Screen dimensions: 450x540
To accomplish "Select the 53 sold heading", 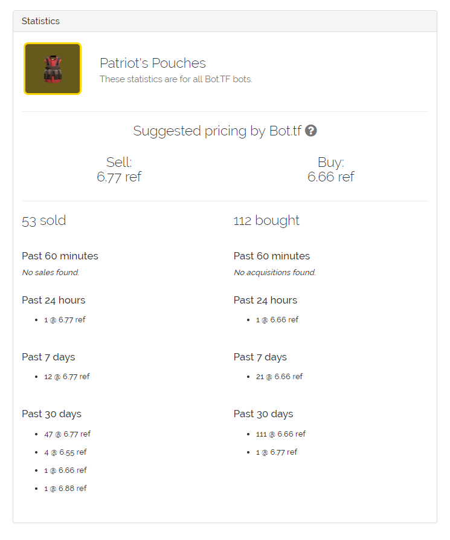I will click(43, 221).
